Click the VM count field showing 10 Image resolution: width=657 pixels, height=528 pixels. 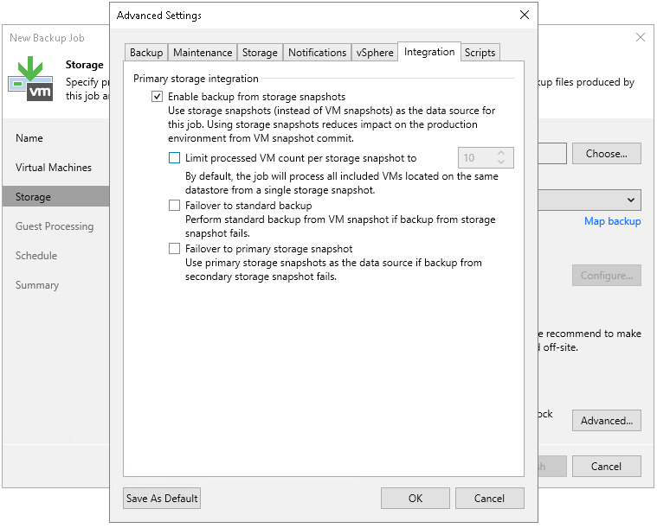point(486,158)
